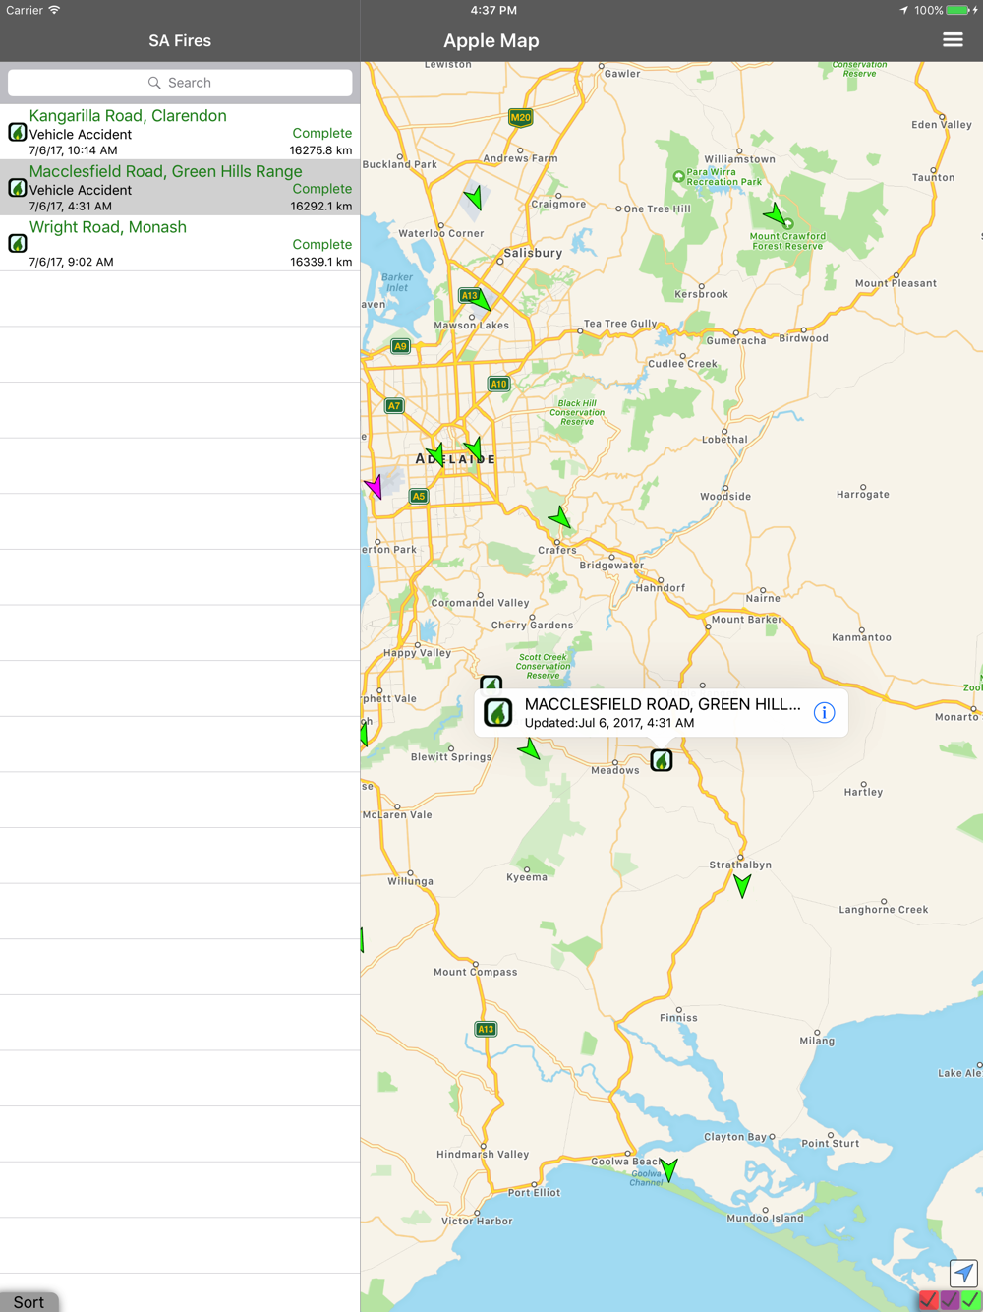
Task: Tap the SA Fires header title
Action: tap(180, 40)
